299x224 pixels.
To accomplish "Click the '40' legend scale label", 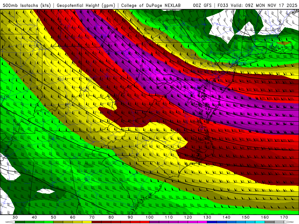I will click(34, 217).
